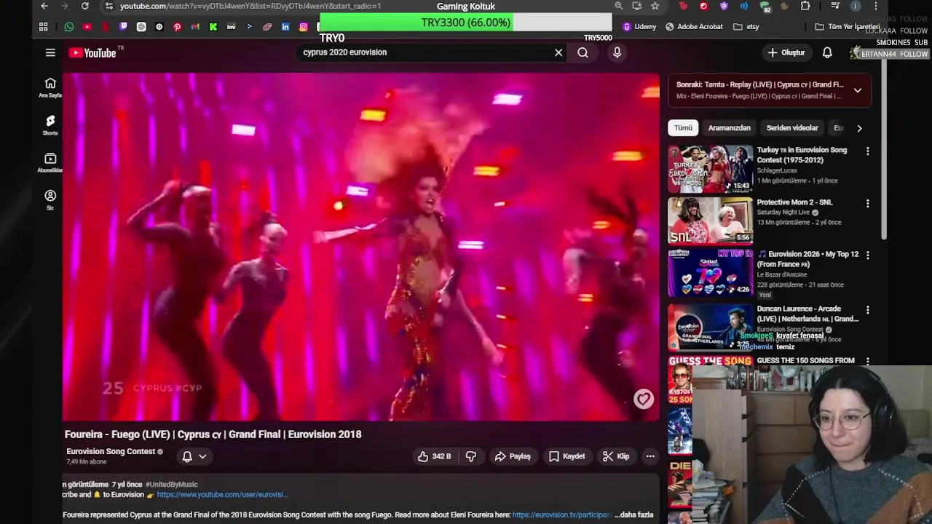The height and width of the screenshot is (524, 932).
Task: Open the Pinterest bookmark
Action: click(x=177, y=27)
